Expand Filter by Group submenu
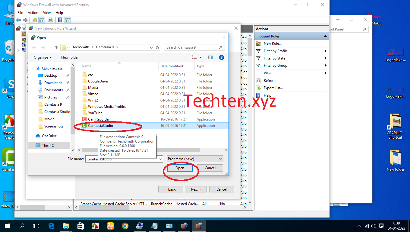This screenshot has height=232, width=410. coord(326,66)
